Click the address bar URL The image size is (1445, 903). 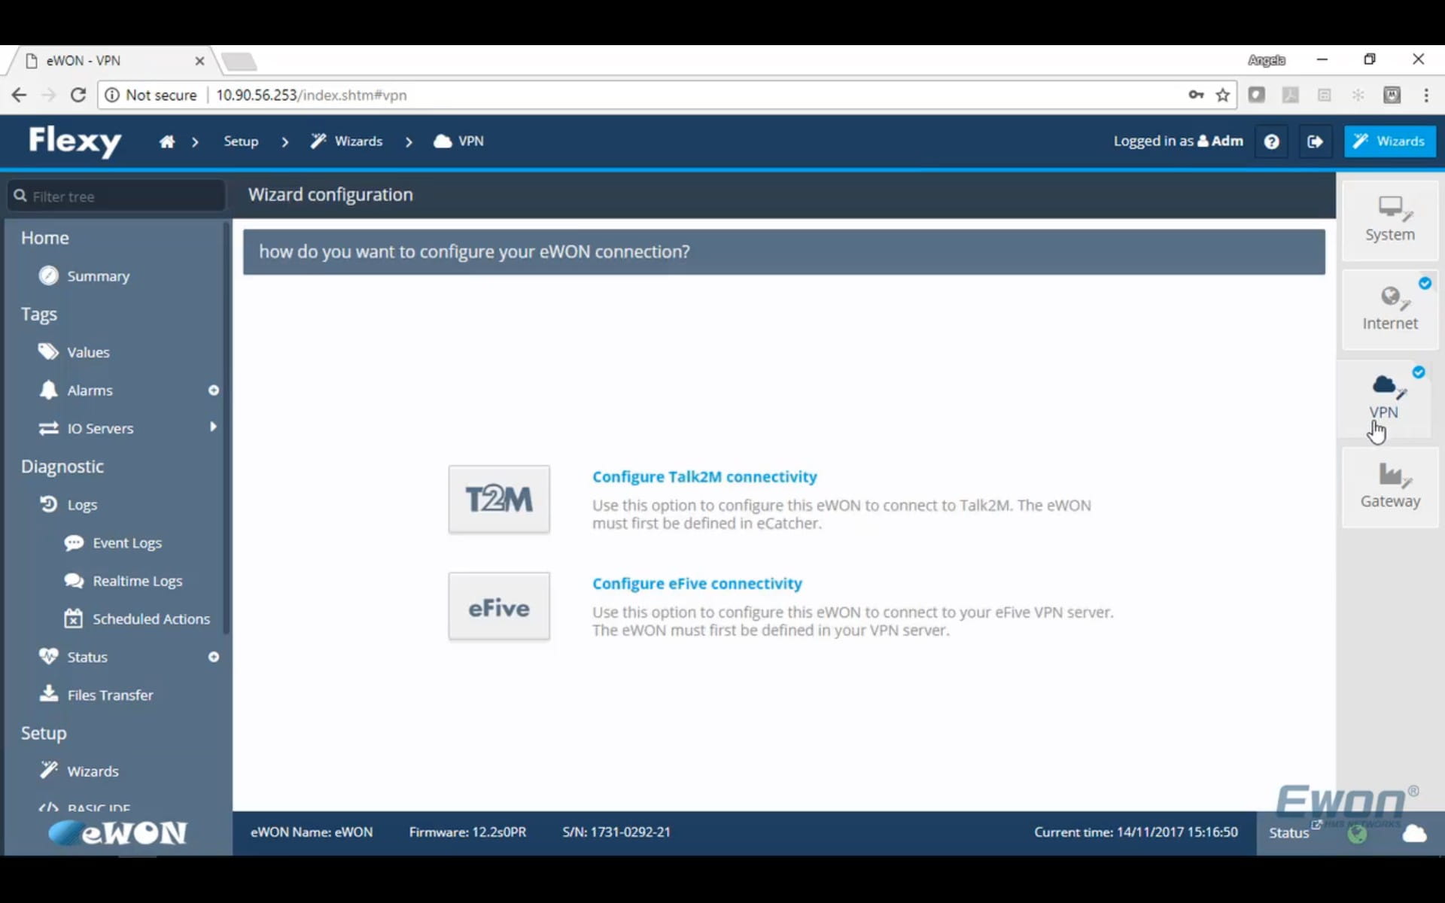(312, 95)
